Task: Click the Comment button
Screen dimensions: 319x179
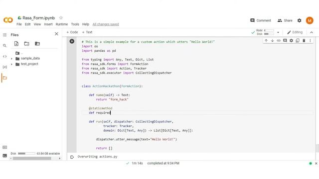Action: click(261, 20)
